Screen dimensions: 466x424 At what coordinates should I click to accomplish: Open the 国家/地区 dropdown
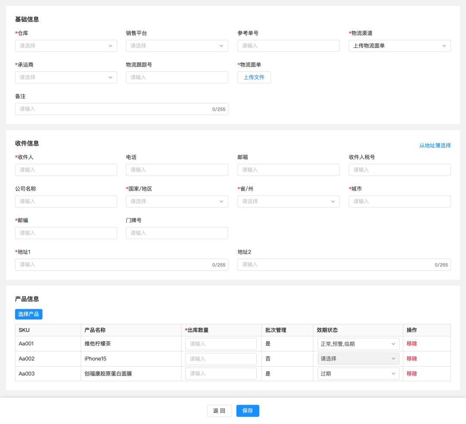(x=177, y=201)
